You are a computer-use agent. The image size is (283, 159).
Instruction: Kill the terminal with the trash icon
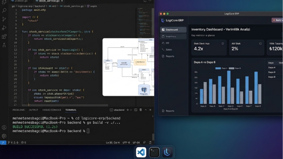click(141, 110)
